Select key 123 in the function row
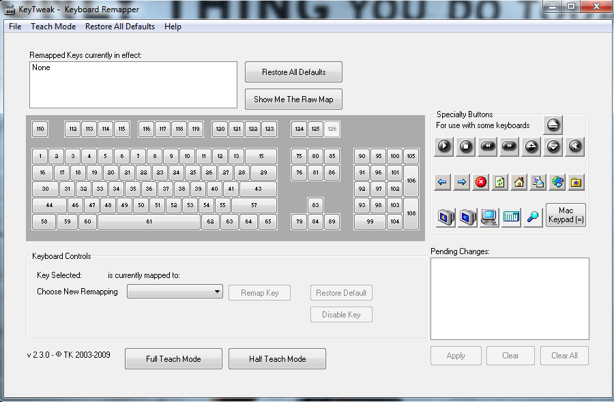Screen dimensions: 614x402 [269, 129]
